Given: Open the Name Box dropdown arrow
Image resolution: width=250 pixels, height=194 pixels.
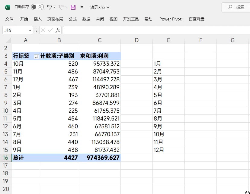Looking at the screenshot, I should (30, 30).
